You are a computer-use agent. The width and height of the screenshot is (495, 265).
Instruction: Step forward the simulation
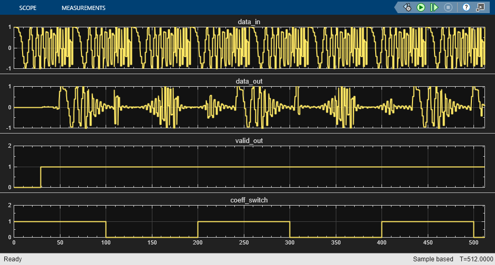pos(435,7)
